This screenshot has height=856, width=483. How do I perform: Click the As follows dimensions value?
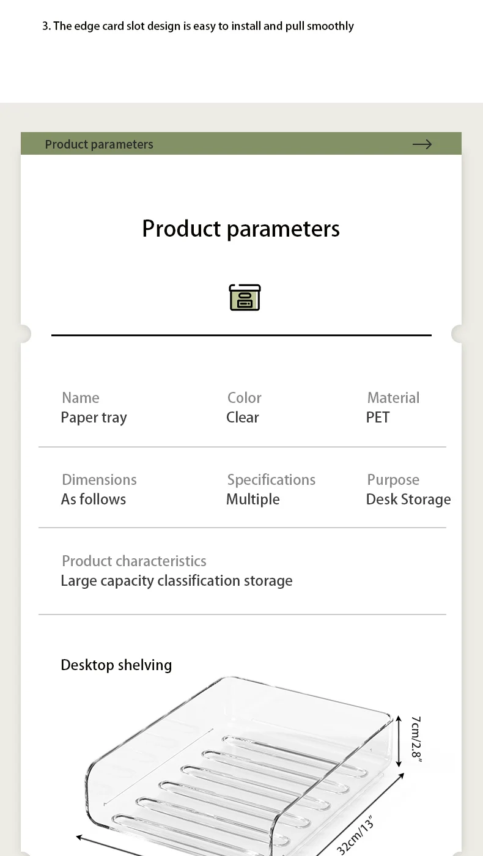(94, 500)
